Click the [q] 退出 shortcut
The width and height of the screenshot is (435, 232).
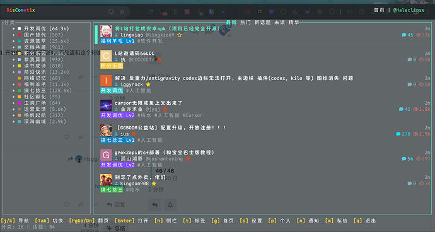click(x=365, y=221)
